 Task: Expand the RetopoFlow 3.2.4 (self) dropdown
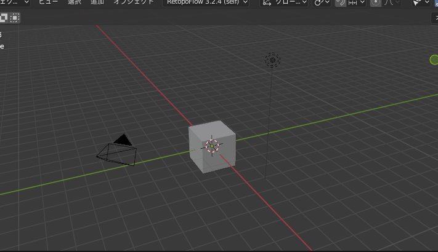click(x=206, y=2)
